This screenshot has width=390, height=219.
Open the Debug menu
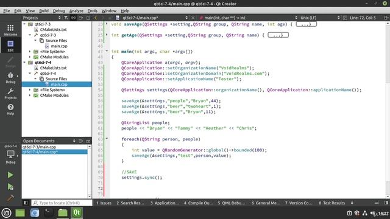(x=58, y=11)
